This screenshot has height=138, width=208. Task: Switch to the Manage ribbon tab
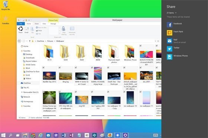(53, 24)
